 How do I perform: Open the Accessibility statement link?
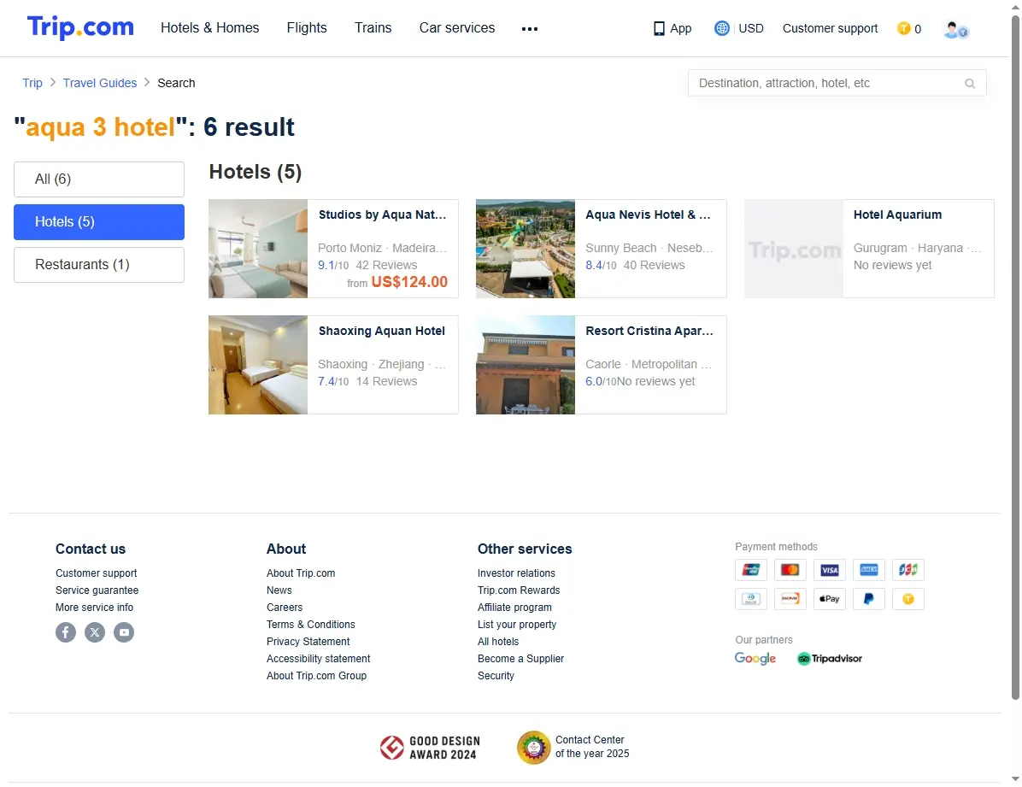(319, 659)
